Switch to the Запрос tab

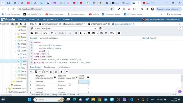[x=34, y=38]
